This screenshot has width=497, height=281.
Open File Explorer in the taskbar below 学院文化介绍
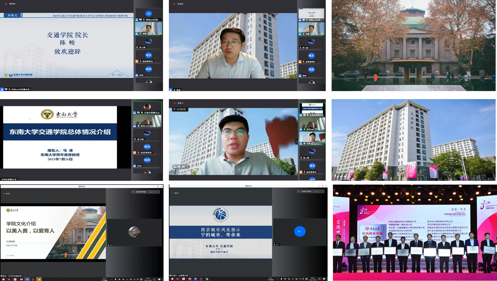point(21,279)
